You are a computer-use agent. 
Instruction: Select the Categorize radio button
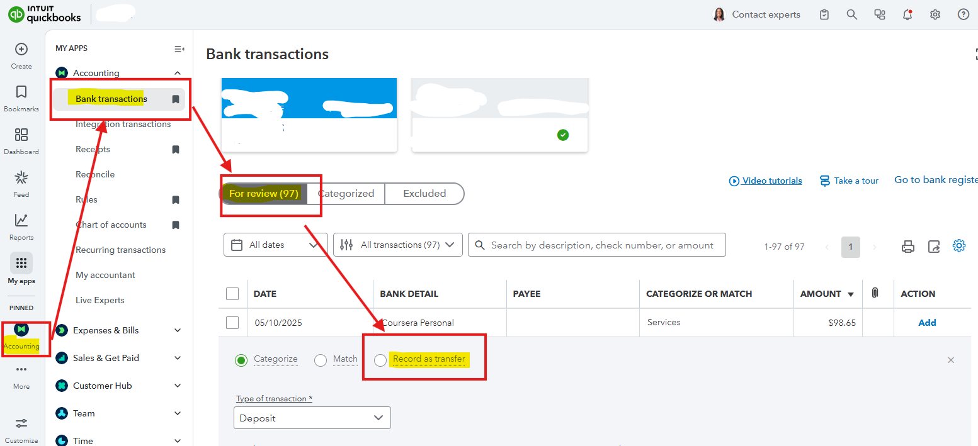pyautogui.click(x=241, y=360)
